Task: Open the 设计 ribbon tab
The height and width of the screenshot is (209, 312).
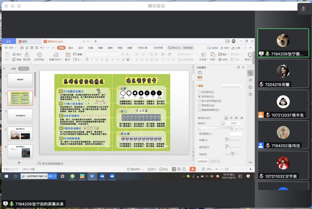Action: pos(81,48)
